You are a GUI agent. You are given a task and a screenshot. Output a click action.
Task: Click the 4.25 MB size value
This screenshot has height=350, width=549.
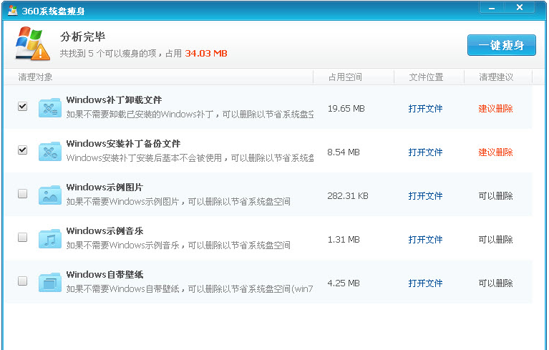coord(344,283)
